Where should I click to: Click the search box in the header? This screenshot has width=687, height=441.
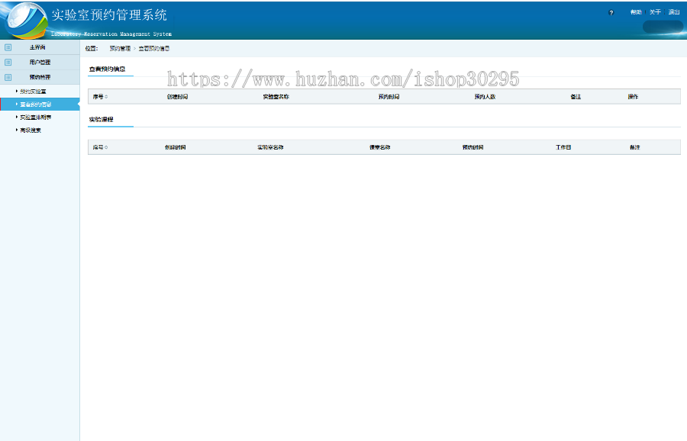pos(662,27)
